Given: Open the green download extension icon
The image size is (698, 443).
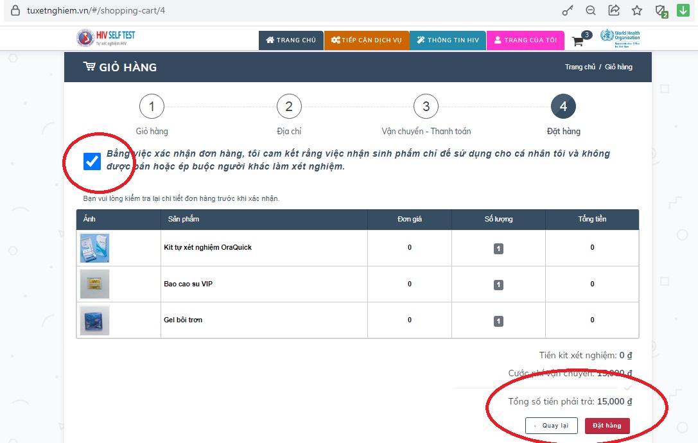Looking at the screenshot, I should (683, 11).
